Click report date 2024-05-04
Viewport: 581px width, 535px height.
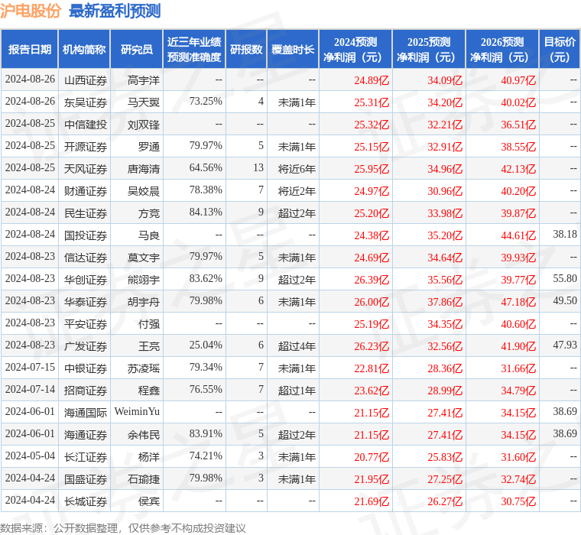pyautogui.click(x=30, y=456)
